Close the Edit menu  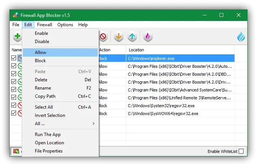coord(28,25)
